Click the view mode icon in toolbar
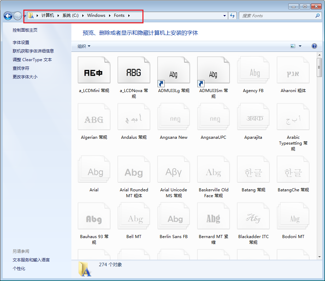The image size is (325, 281). click(293, 46)
